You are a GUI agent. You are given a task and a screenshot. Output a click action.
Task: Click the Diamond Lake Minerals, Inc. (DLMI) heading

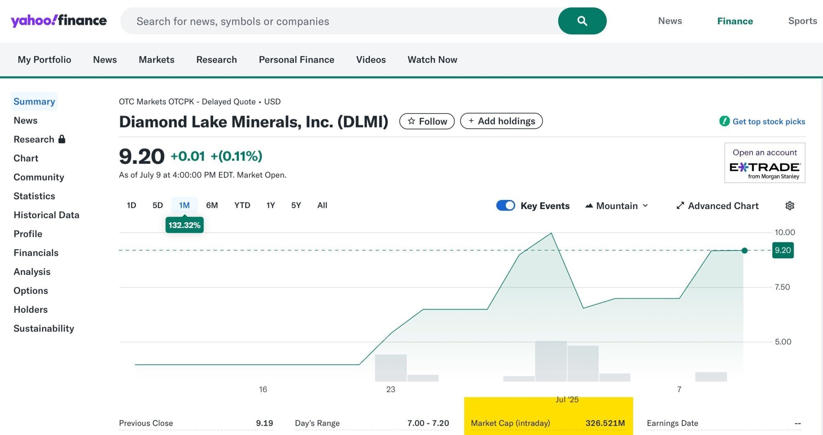pyautogui.click(x=253, y=121)
